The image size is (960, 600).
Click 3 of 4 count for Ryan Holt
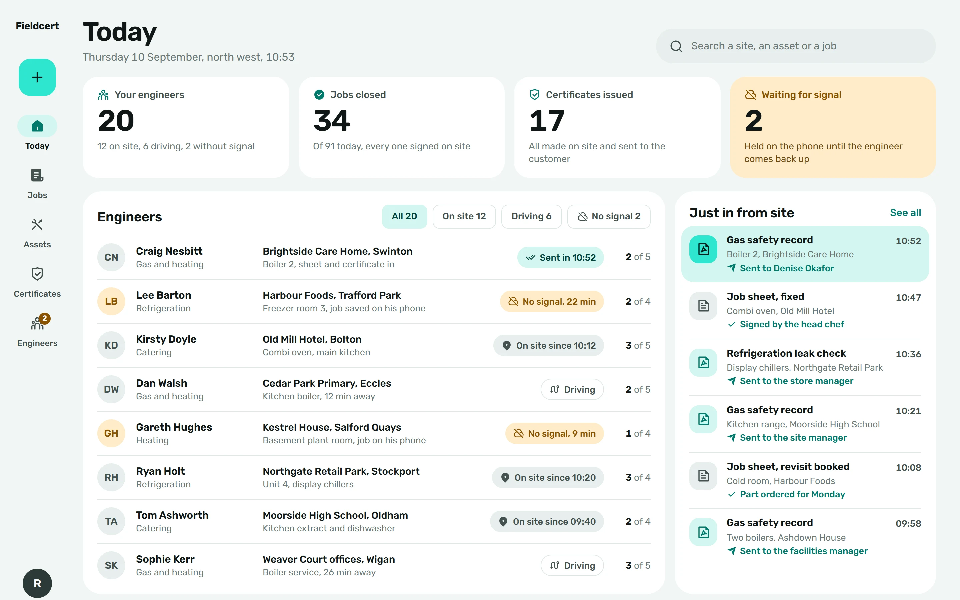pos(638,478)
